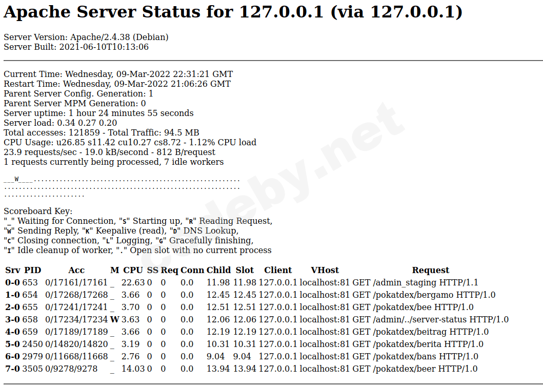Viewport: 543px width, 385px height.
Task: Click the GET /pokatdex/beer request
Action: (x=415, y=369)
